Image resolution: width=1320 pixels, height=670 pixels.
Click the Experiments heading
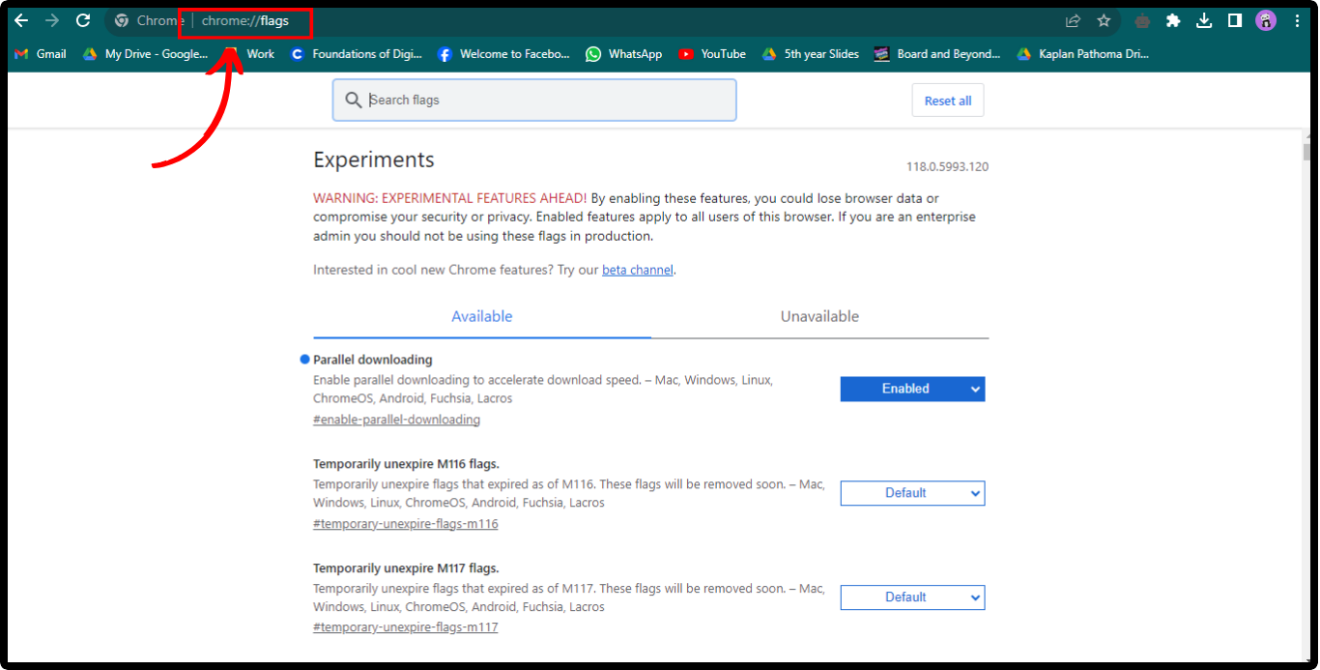tap(374, 160)
